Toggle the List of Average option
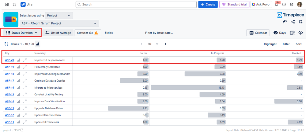This screenshot has height=134, width=306. (58, 33)
